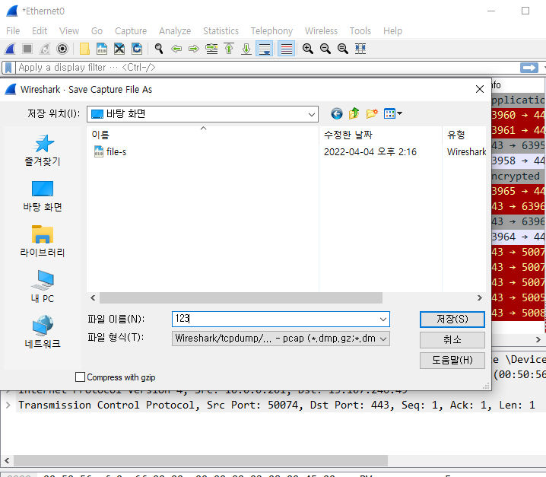
Task: Open the Telephony menu
Action: [x=271, y=31]
